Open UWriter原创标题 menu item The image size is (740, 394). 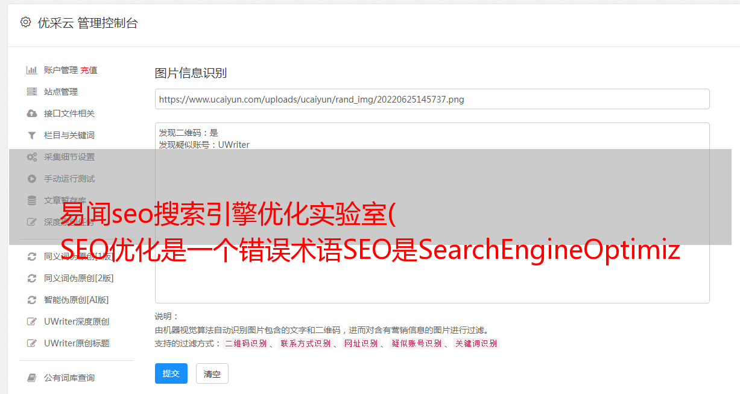pos(77,343)
